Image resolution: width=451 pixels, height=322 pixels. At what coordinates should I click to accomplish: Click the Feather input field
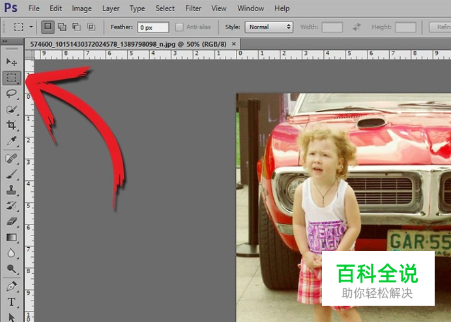153,27
